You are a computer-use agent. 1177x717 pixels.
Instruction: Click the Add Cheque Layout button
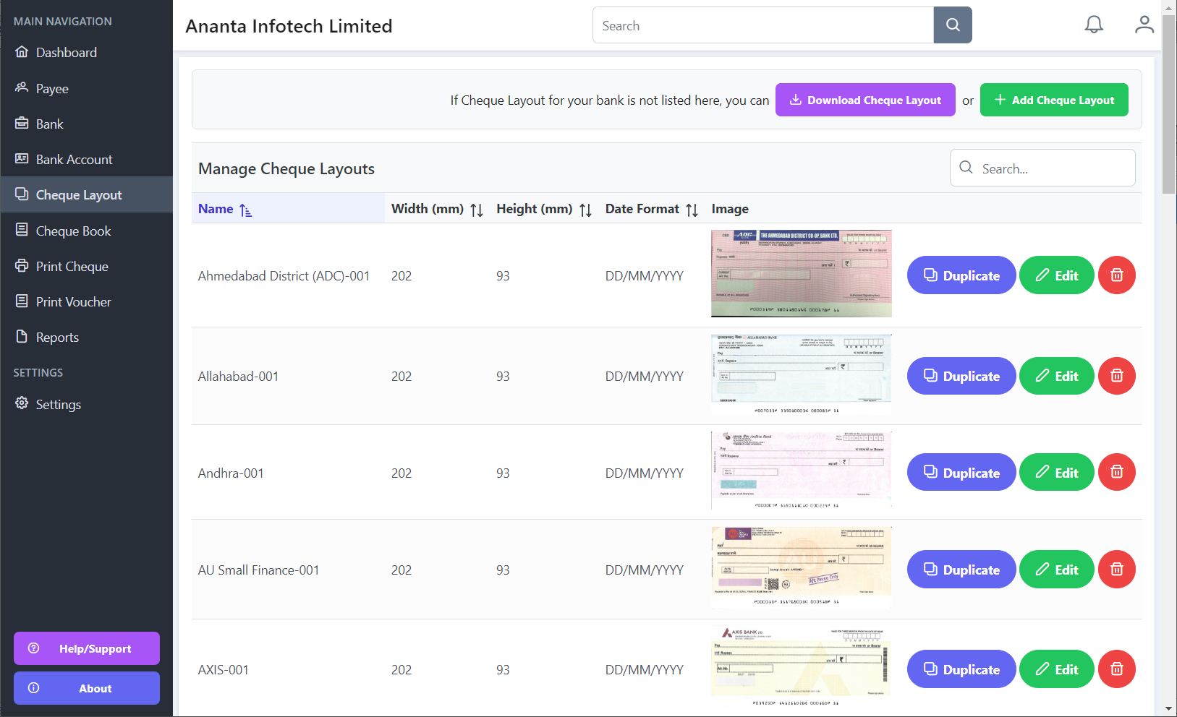click(x=1054, y=100)
